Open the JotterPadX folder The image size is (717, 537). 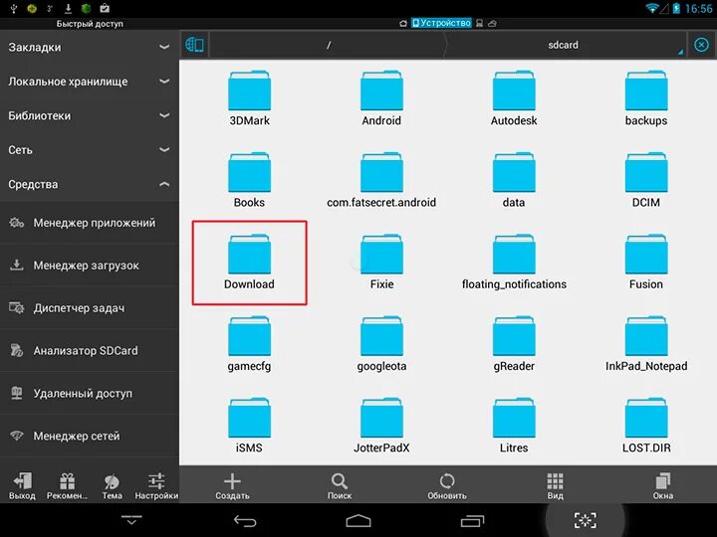pyautogui.click(x=381, y=426)
